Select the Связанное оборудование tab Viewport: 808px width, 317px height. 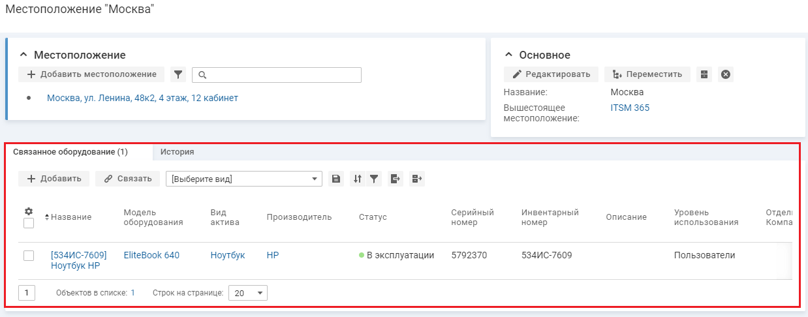pos(70,152)
